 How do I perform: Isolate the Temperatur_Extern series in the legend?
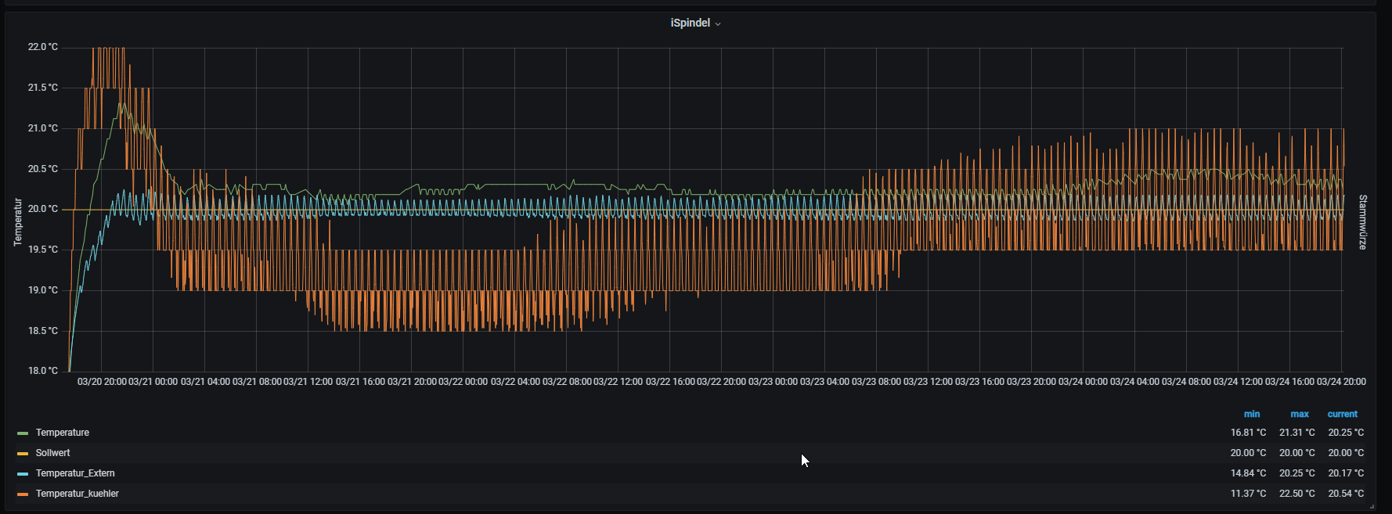tap(75, 473)
